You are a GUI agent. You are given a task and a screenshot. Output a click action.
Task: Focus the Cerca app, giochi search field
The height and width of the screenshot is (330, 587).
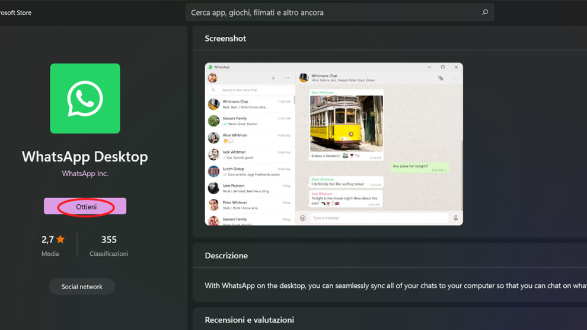tap(332, 12)
